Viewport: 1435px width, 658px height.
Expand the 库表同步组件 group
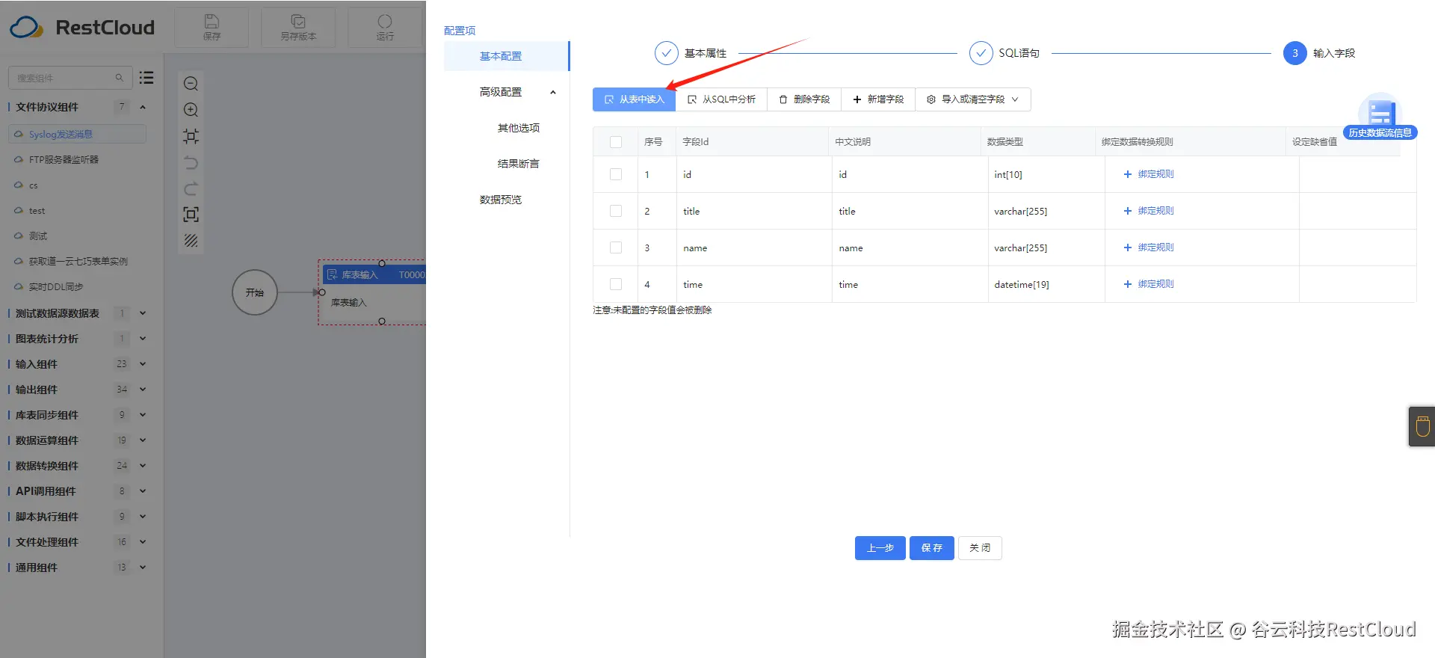143,415
